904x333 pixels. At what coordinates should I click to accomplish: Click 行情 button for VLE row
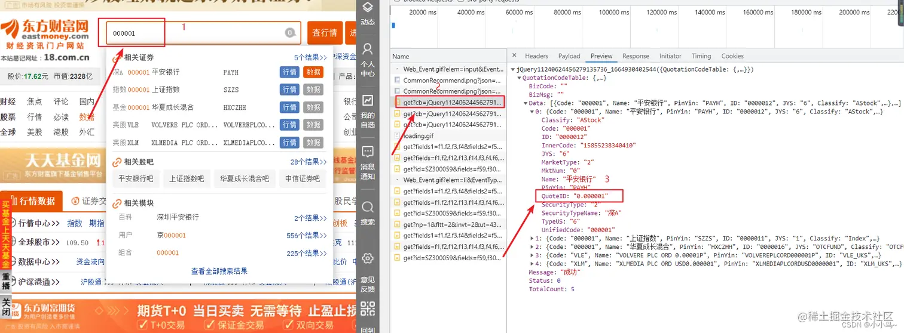pos(289,125)
